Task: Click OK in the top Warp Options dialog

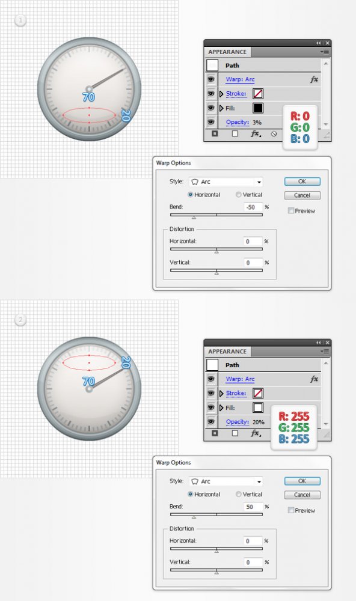Action: (302, 182)
